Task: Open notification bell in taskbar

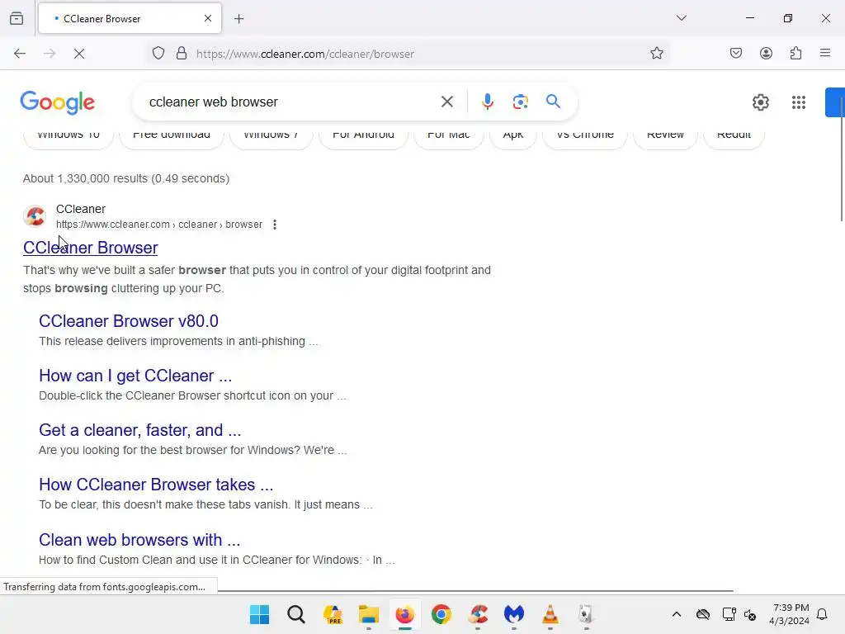Action: [x=822, y=614]
